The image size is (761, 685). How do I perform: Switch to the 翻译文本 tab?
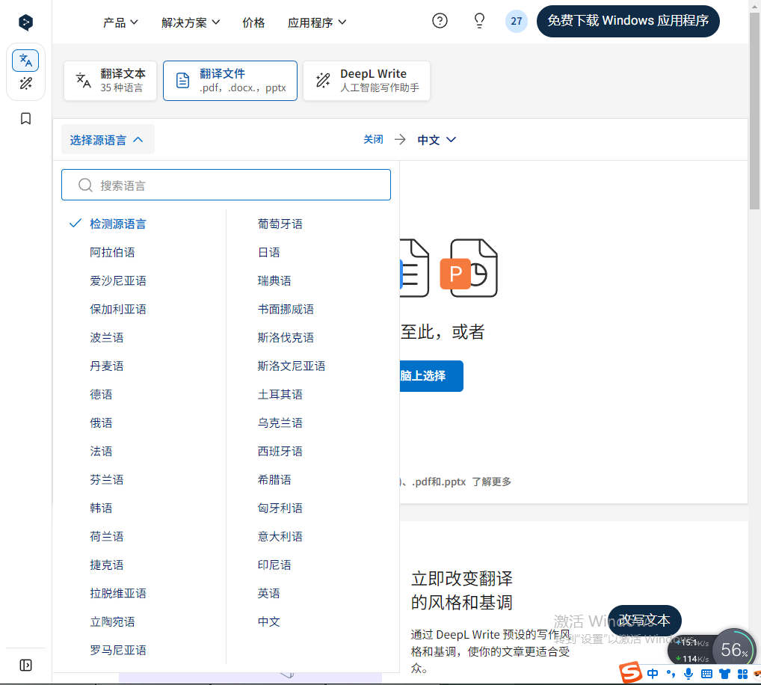[110, 81]
